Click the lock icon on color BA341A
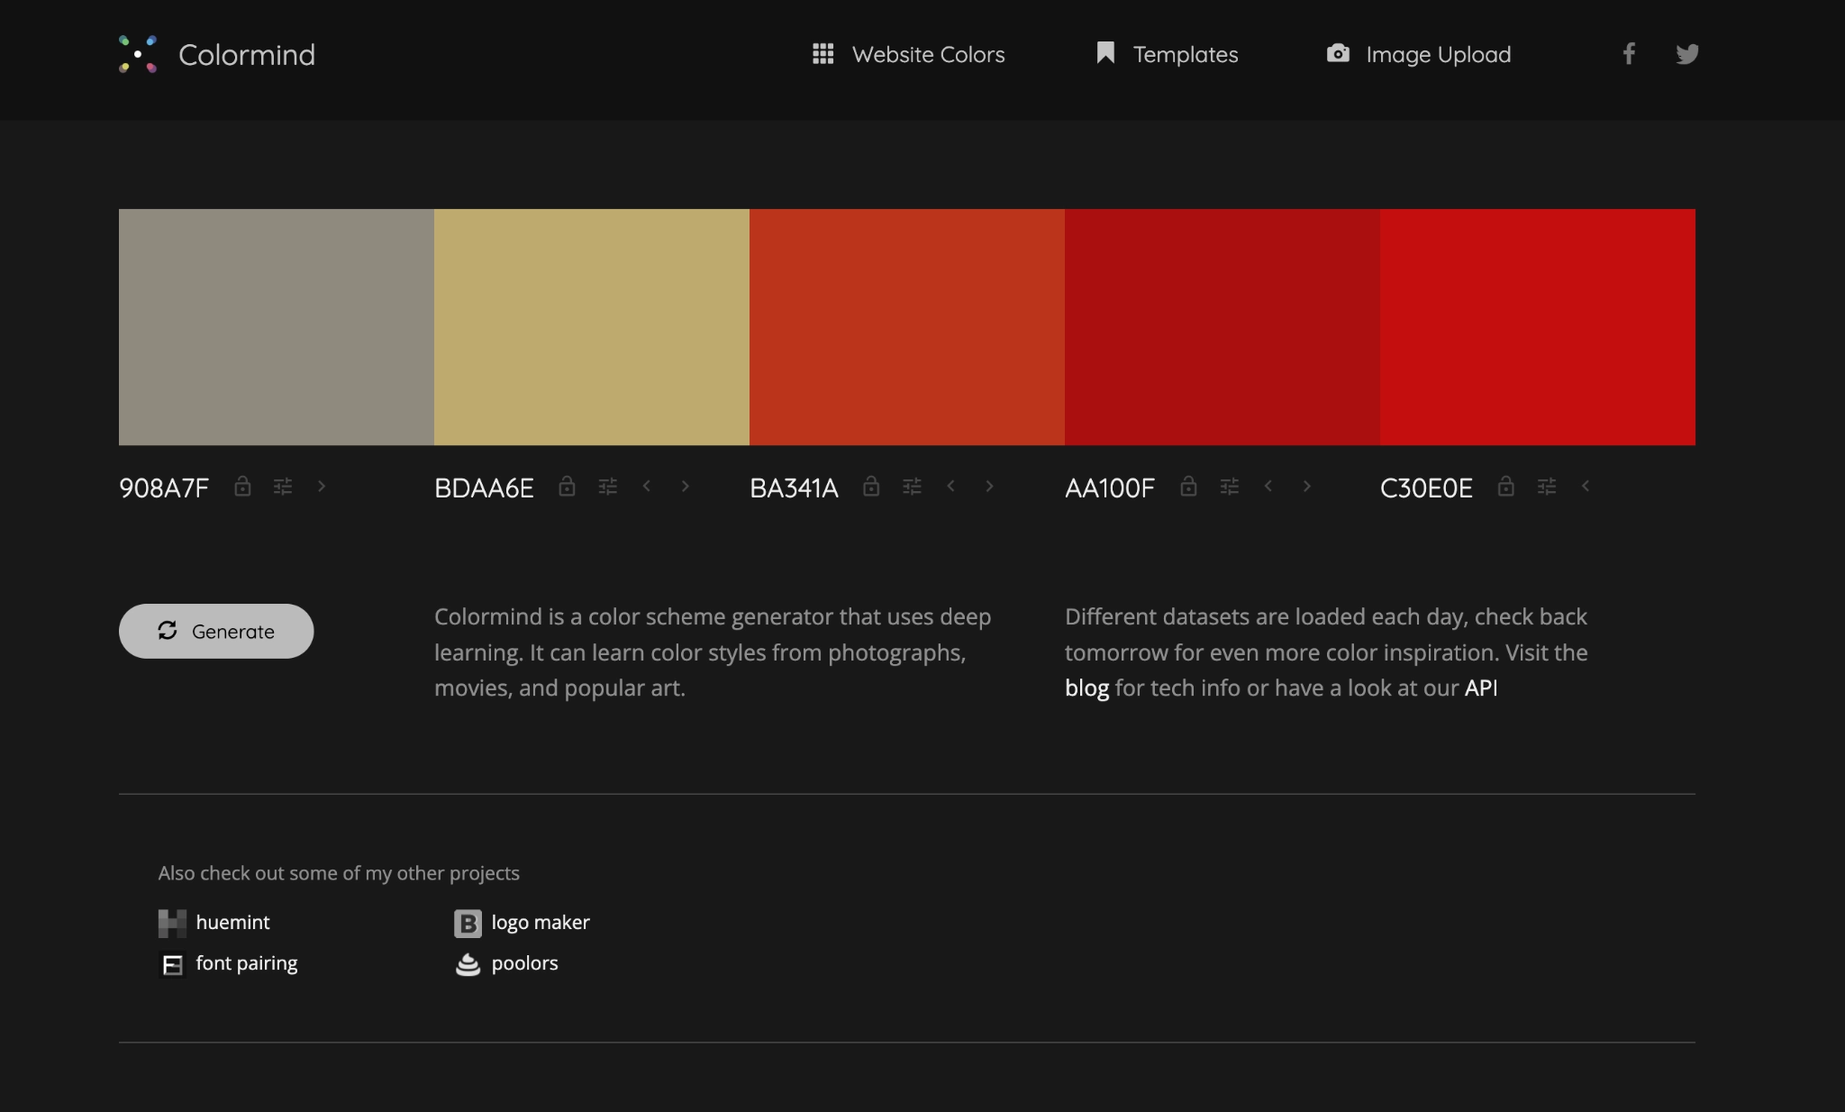This screenshot has height=1112, width=1845. (x=869, y=485)
